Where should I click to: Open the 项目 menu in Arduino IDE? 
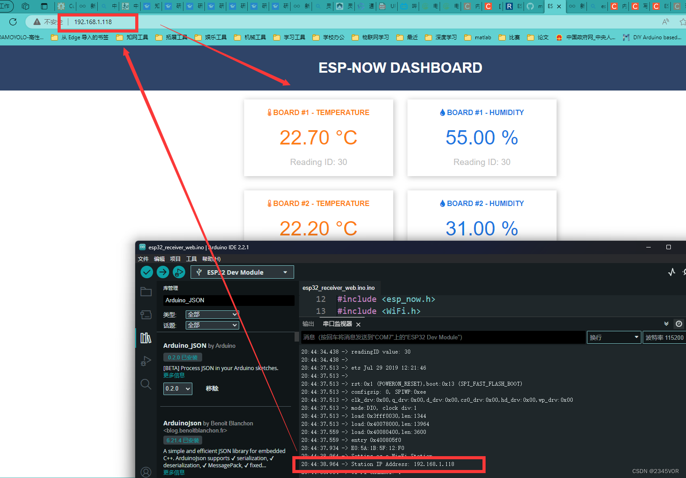point(175,259)
